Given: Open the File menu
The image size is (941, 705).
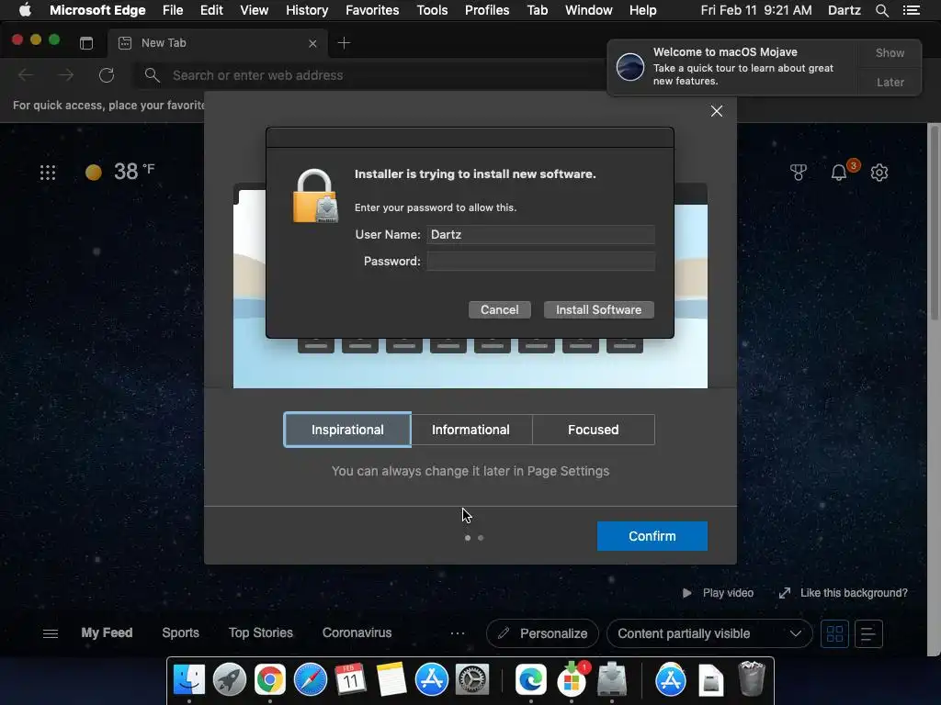Looking at the screenshot, I should pos(173,10).
